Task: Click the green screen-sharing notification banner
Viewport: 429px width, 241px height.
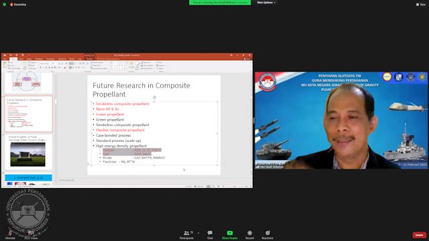Action: [220, 3]
